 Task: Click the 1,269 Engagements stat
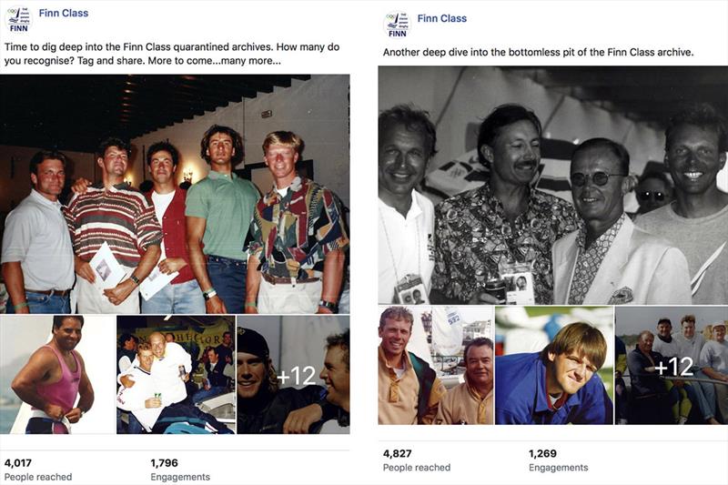[x=558, y=460]
